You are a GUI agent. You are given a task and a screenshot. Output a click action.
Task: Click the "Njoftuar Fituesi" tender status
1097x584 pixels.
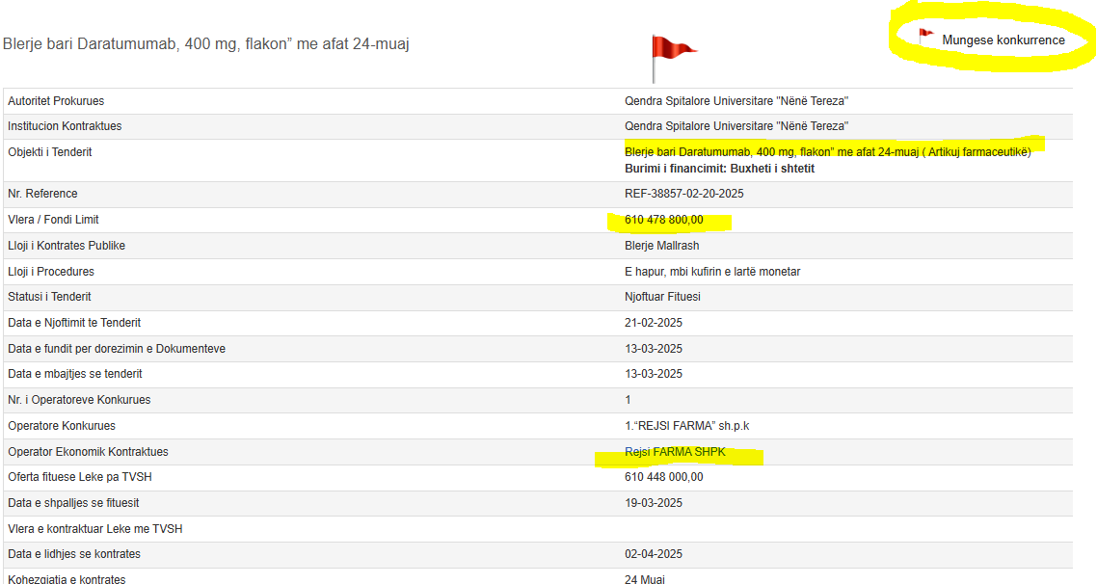[x=662, y=297]
